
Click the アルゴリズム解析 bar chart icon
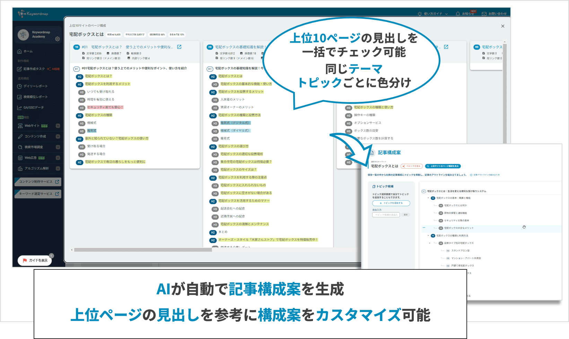[x=20, y=169]
